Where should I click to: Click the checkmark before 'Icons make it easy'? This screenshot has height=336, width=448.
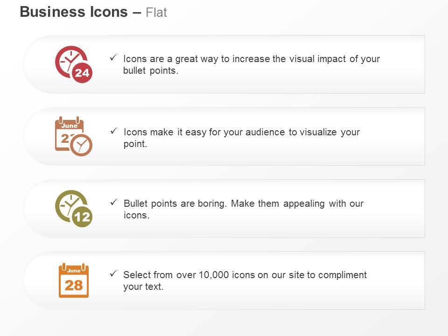point(114,131)
